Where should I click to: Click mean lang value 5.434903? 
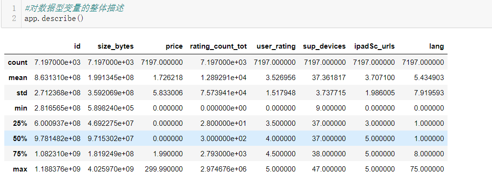[429, 78]
